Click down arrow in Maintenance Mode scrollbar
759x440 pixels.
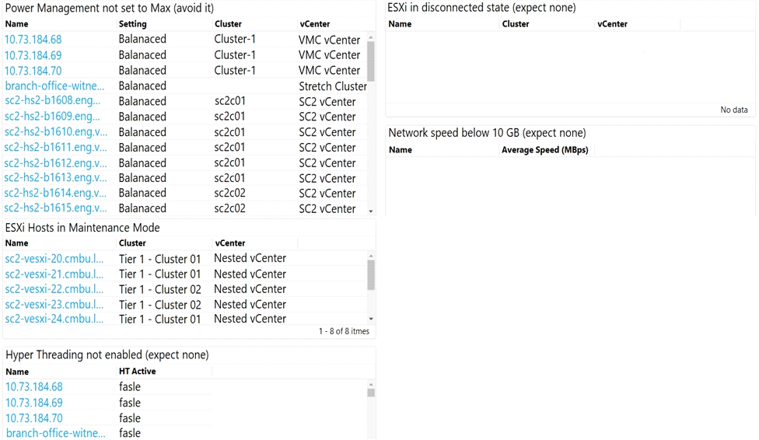pos(371,319)
